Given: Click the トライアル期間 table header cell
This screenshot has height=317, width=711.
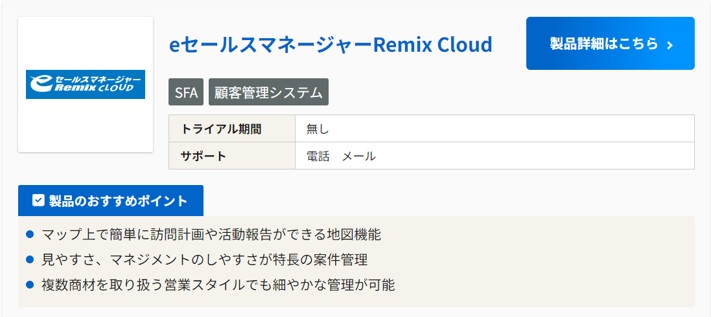Looking at the screenshot, I should 232,129.
